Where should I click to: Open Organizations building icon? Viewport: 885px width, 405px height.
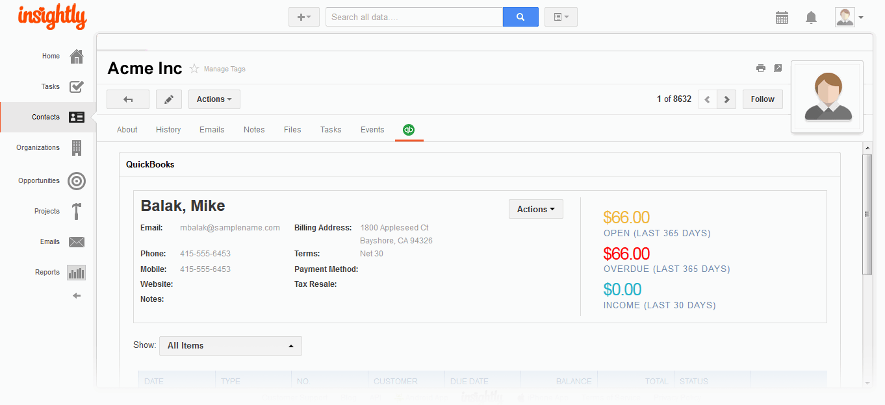coord(77,148)
